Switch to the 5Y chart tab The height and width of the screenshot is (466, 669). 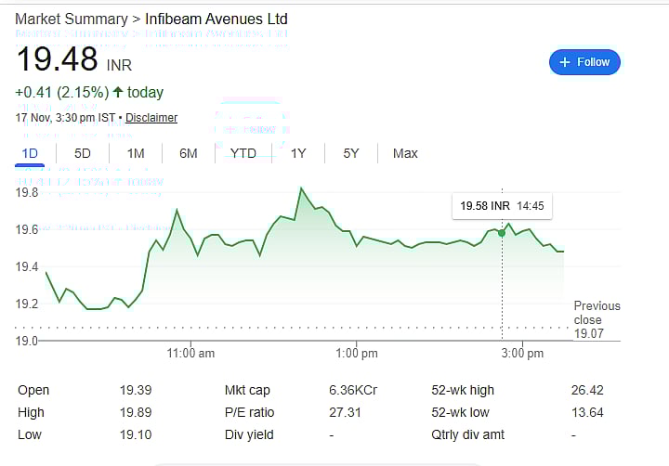click(350, 153)
